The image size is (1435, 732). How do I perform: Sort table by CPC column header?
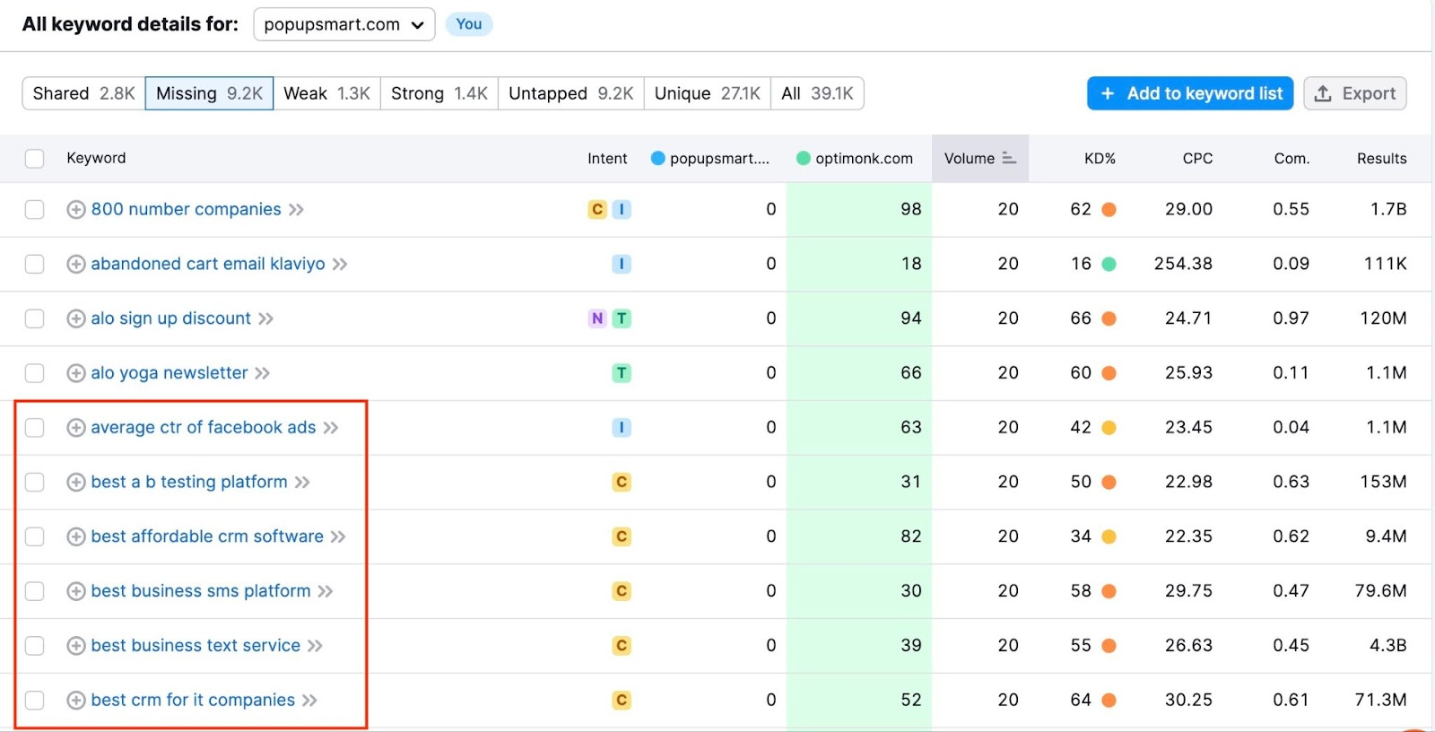pos(1196,159)
